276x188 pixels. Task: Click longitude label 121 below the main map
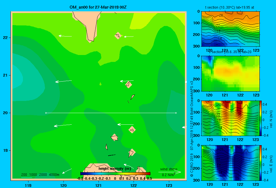click(x=99, y=185)
